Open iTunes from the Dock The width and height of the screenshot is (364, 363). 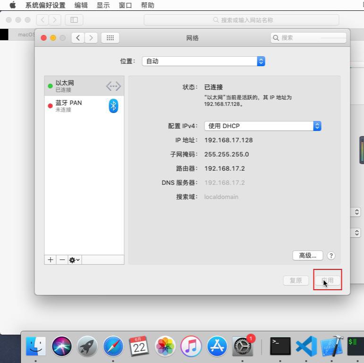[191, 346]
